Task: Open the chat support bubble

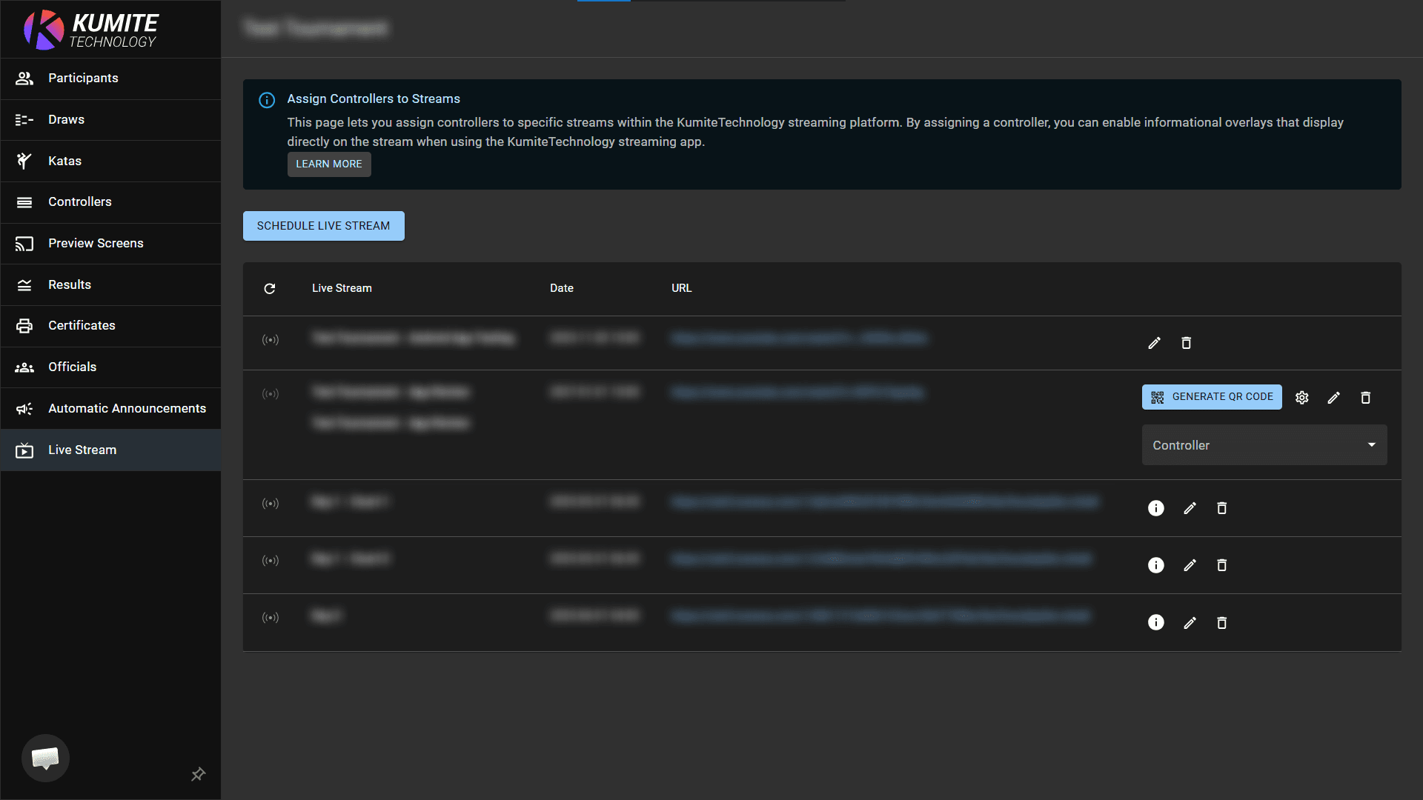Action: (45, 758)
